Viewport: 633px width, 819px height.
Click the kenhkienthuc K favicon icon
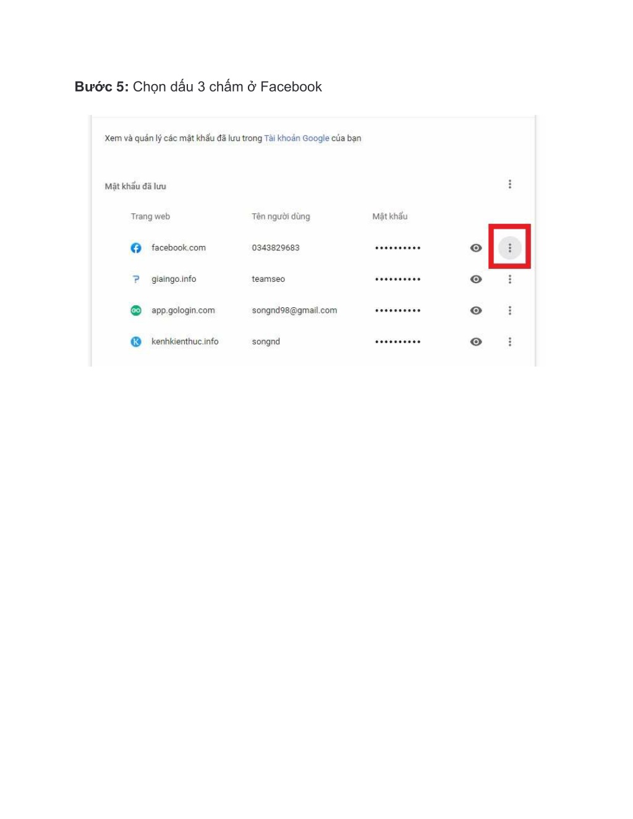[x=136, y=342]
